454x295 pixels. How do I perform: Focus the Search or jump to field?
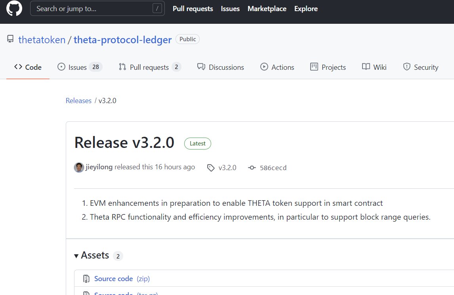[x=97, y=8]
